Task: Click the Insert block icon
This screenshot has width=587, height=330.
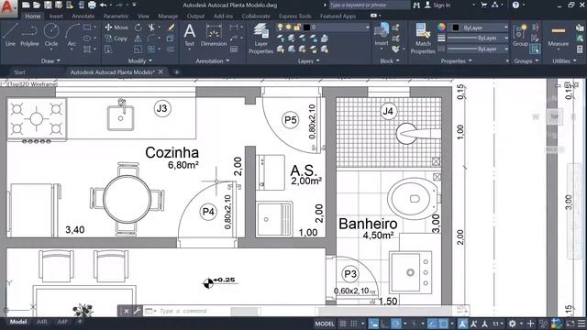Action: pos(382,34)
